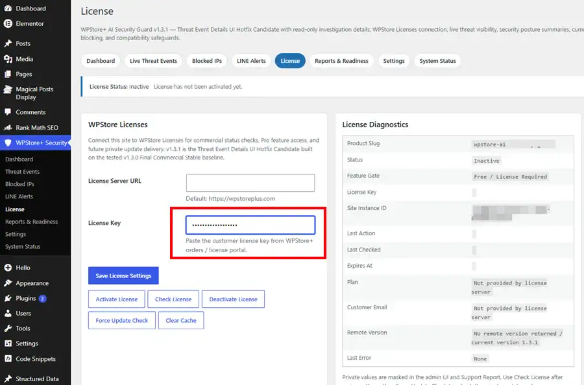Screen dimensions: 584x385
Task: Click the Deactivate License button
Action: [233, 299]
